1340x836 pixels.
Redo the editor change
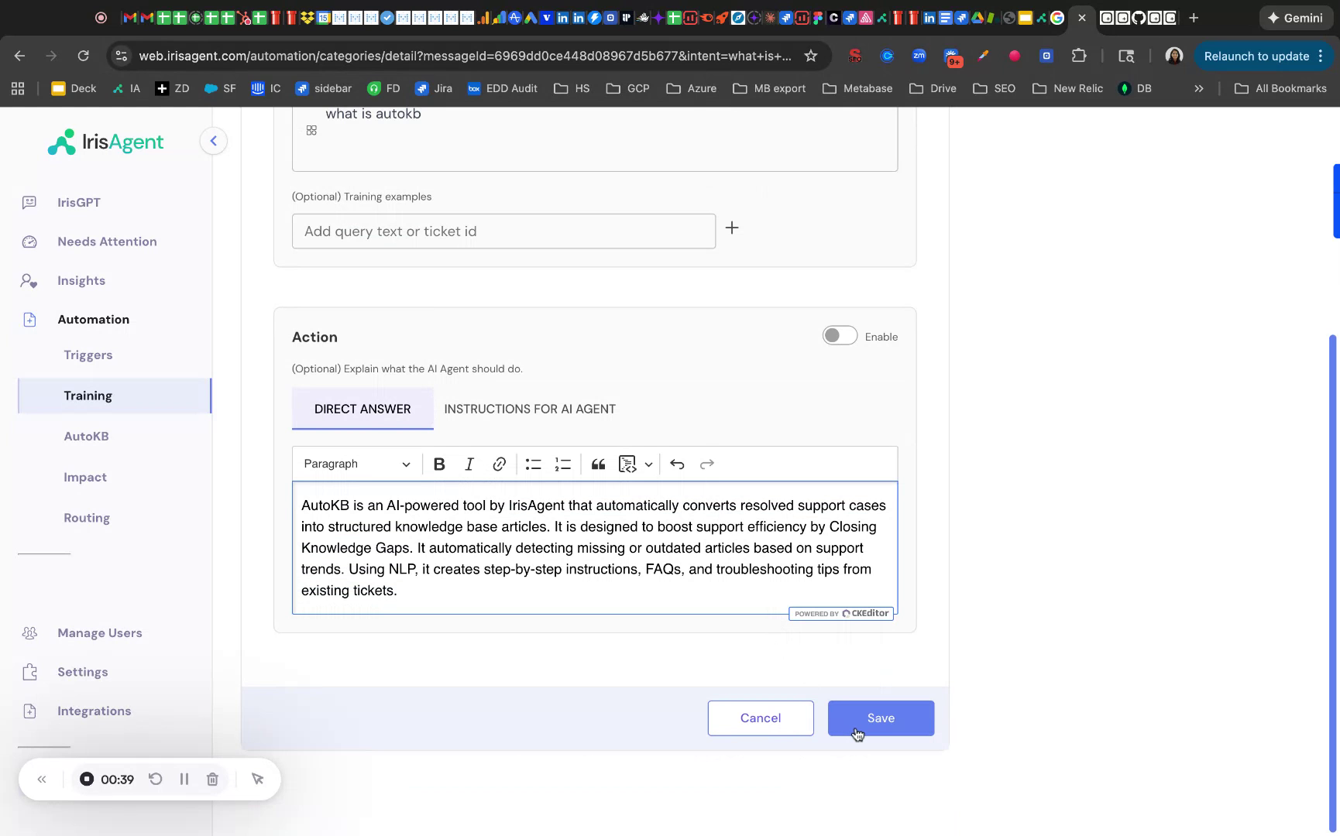707,464
